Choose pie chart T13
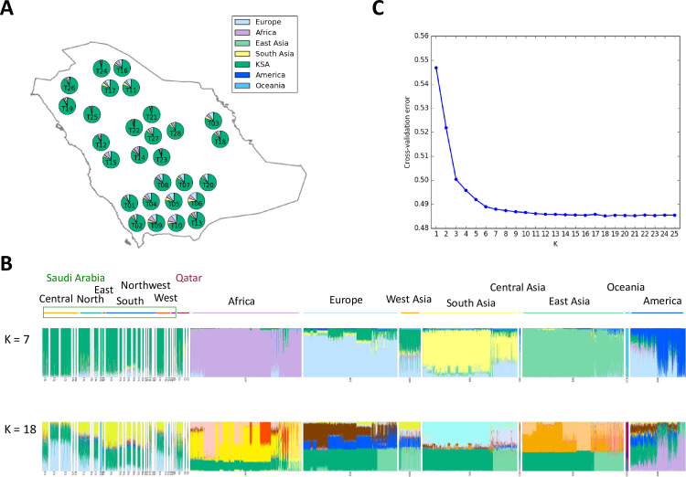This screenshot has width=686, height=477. [x=197, y=220]
